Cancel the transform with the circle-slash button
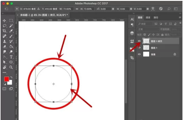 click(161, 9)
